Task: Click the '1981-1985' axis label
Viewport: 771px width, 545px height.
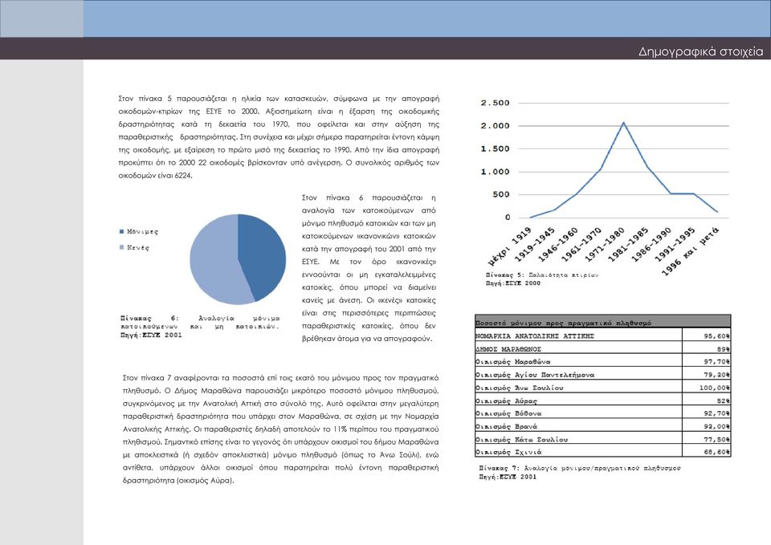Action: point(628,244)
